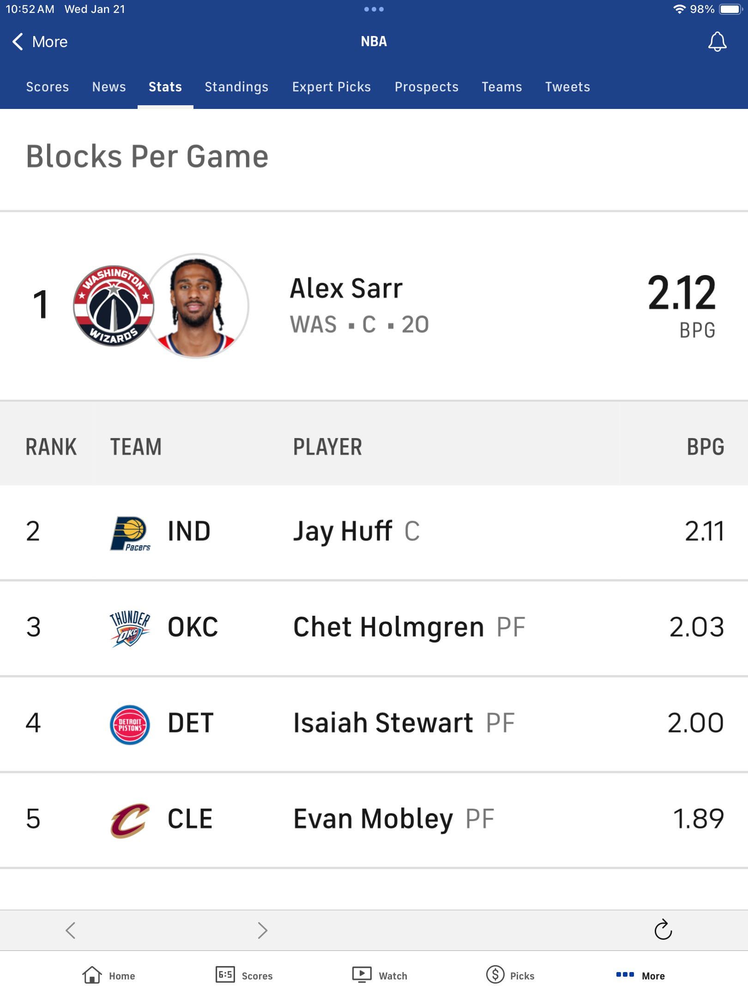This screenshot has width=748, height=997.
Task: Tap Alex Sarr's headshot photo
Action: pos(198,306)
